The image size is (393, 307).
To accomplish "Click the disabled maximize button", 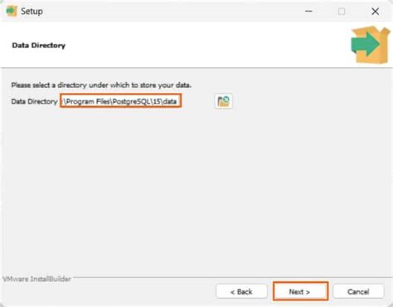I will [342, 12].
